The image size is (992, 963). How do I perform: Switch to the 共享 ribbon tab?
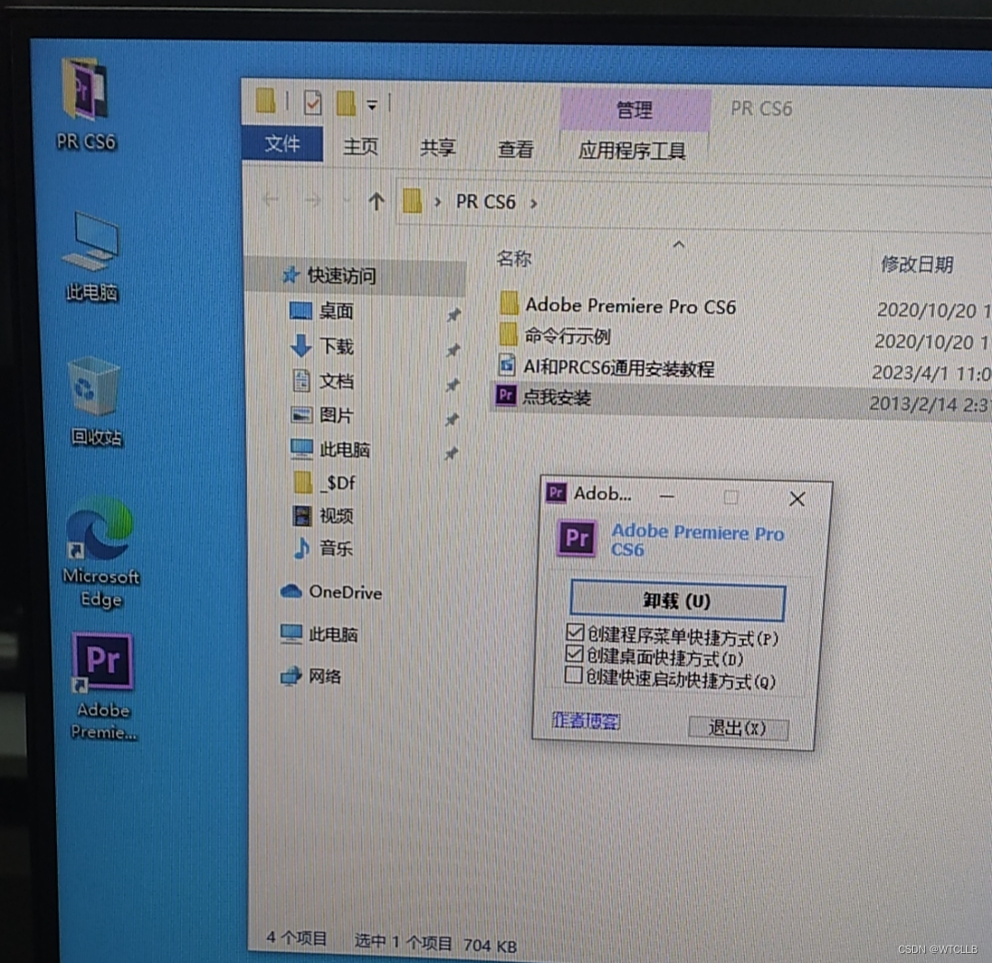tap(438, 148)
